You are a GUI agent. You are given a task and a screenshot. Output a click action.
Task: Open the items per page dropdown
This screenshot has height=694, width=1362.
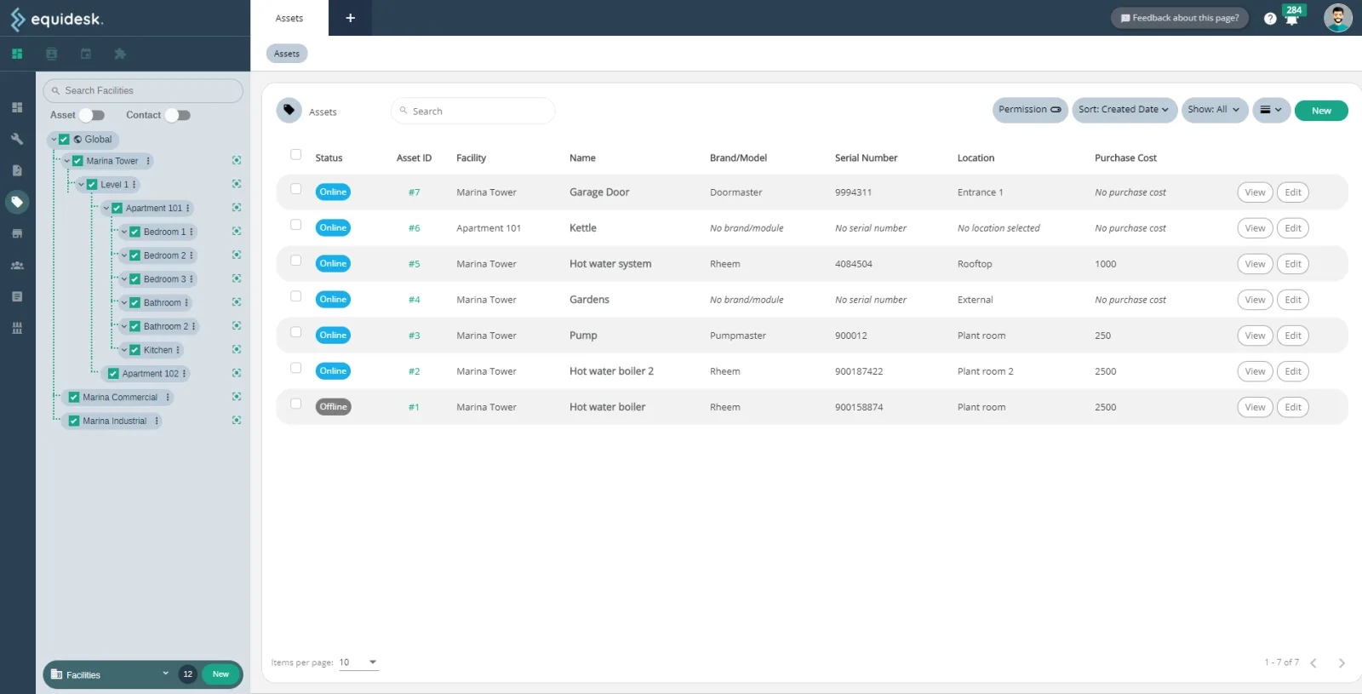click(x=358, y=662)
